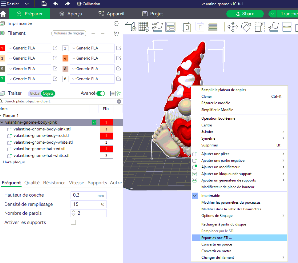
Task: Toggle the Avancé mode switch
Action: [101, 93]
